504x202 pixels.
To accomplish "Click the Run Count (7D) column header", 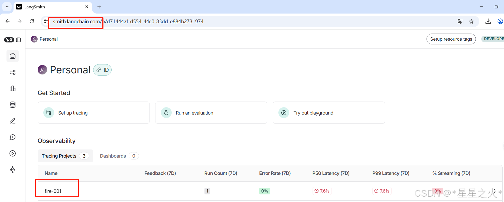I will click(221, 173).
